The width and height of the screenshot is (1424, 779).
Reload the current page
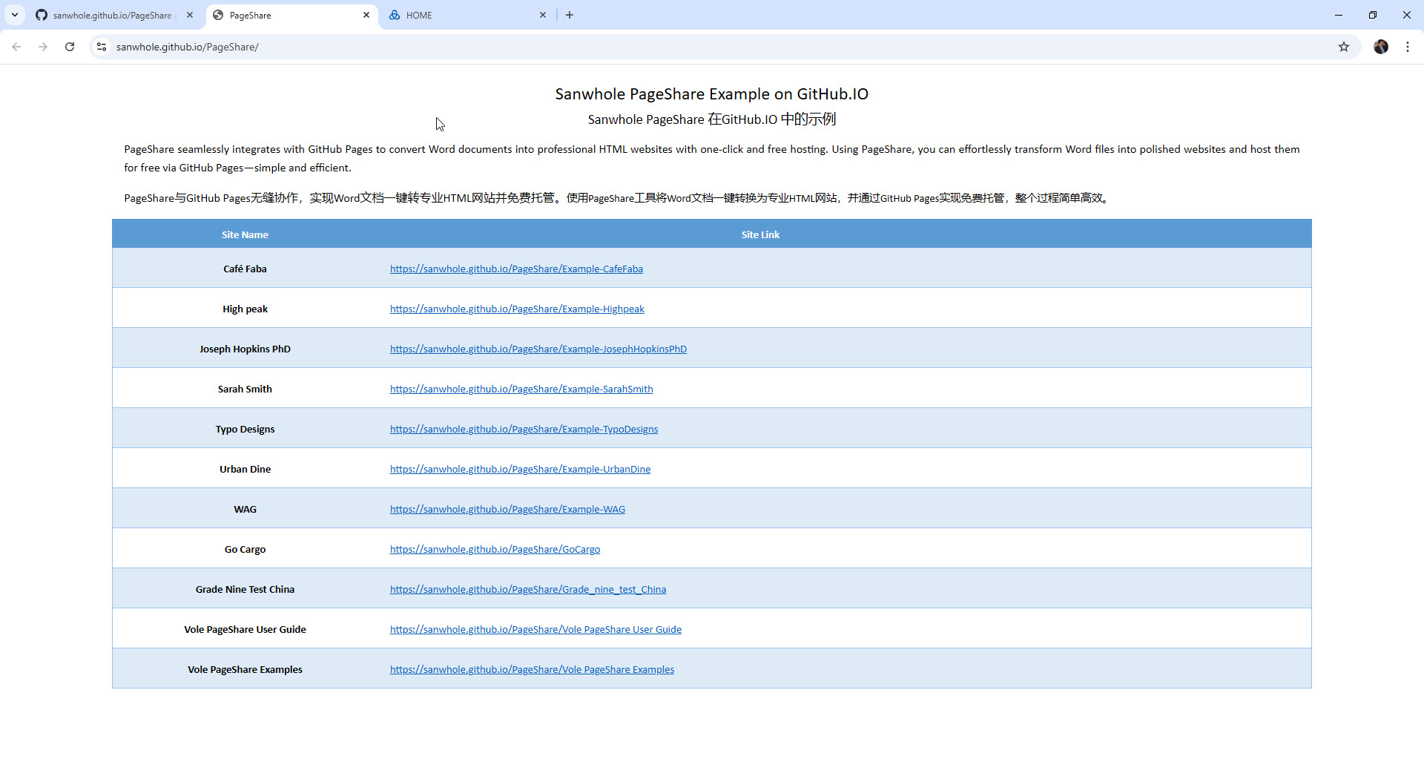[70, 47]
